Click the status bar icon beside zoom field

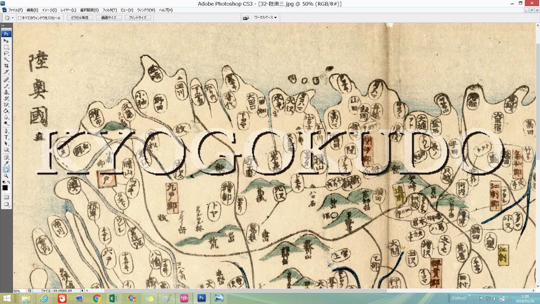(29, 290)
